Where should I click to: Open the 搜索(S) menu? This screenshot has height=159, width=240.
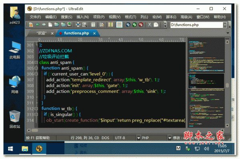point(66,17)
